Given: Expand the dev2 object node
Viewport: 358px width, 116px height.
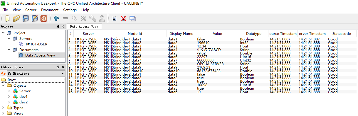Looking at the screenshot, I should [x=9, y=102].
